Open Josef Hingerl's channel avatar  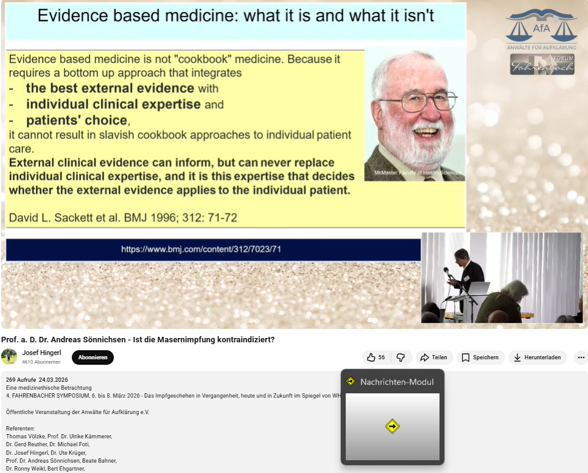(9, 357)
